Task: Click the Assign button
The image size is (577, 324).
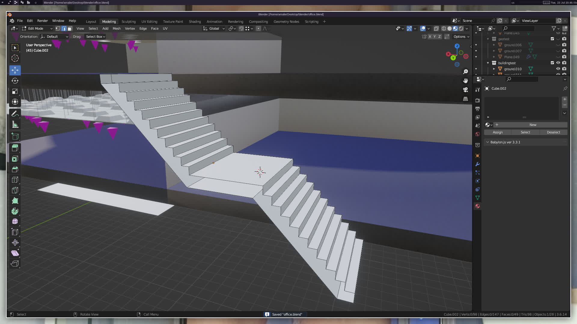Action: click(497, 132)
